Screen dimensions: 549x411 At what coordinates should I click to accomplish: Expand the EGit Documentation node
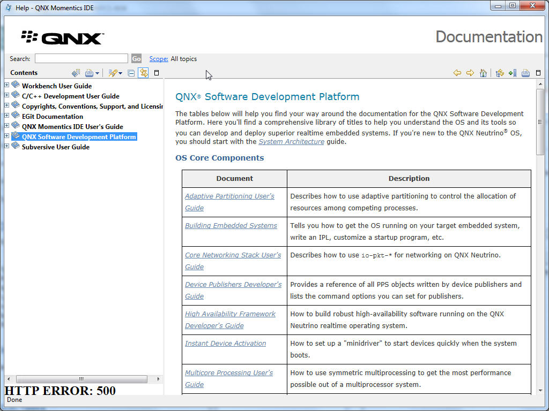[x=6, y=115]
